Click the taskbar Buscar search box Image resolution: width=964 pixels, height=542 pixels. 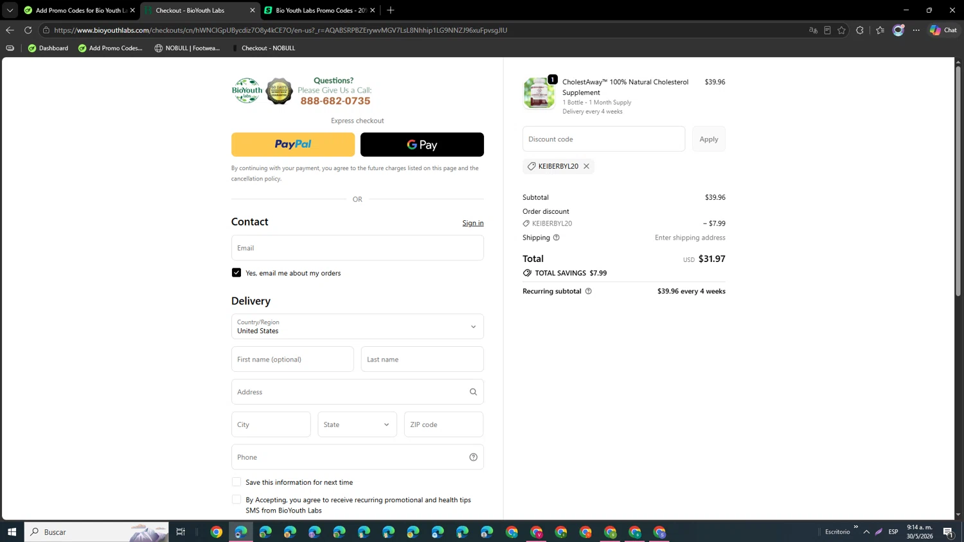(x=96, y=532)
